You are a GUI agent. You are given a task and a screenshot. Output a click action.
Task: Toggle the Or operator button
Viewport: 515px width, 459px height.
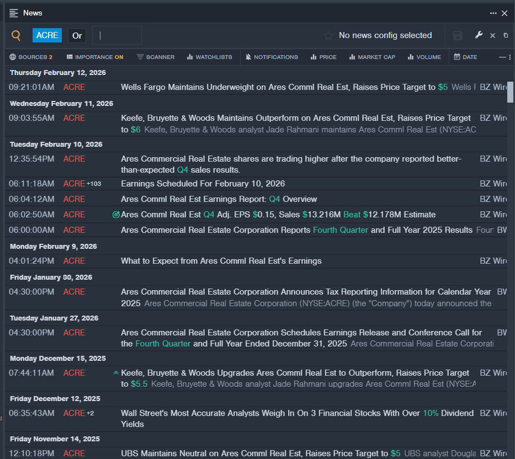point(77,35)
